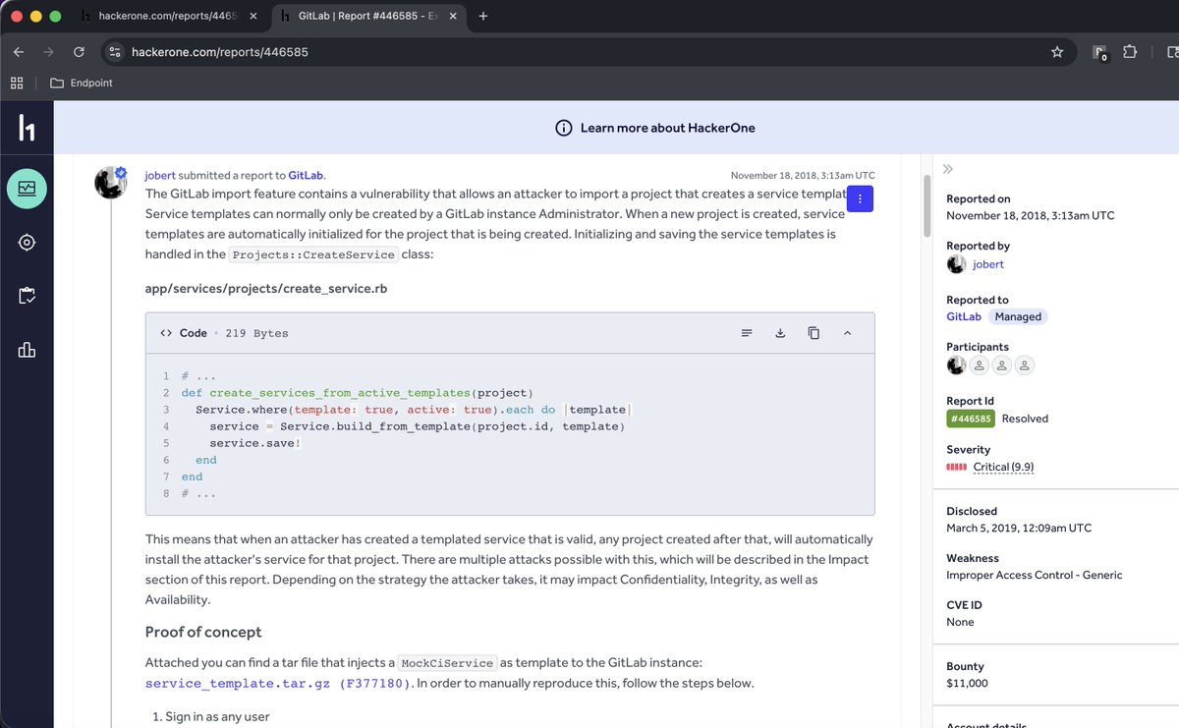Follow the Learn more about HackerOne link
This screenshot has width=1179, height=728.
[667, 128]
